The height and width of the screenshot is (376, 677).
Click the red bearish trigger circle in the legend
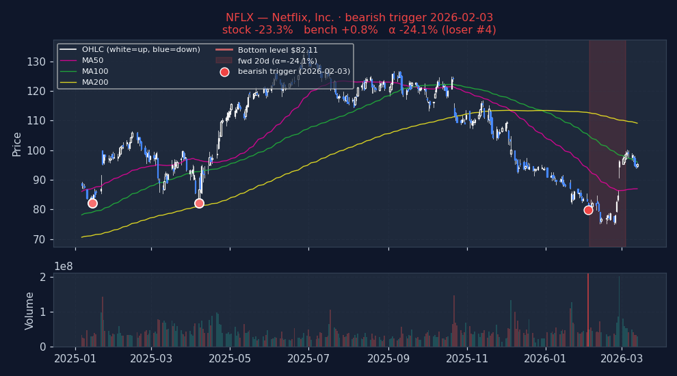tap(224, 72)
